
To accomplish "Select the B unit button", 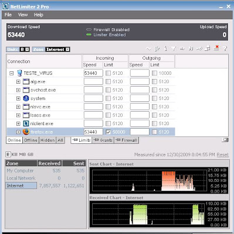I will [x=8, y=154].
